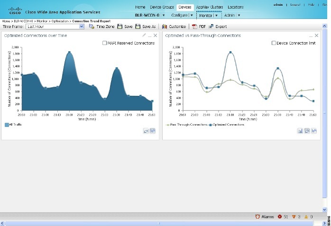The height and width of the screenshot is (226, 331).
Task: Switch right chart to bar view
Action: pyautogui.click(x=300, y=131)
